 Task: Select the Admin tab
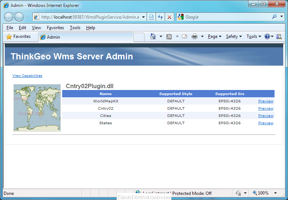click(86, 37)
